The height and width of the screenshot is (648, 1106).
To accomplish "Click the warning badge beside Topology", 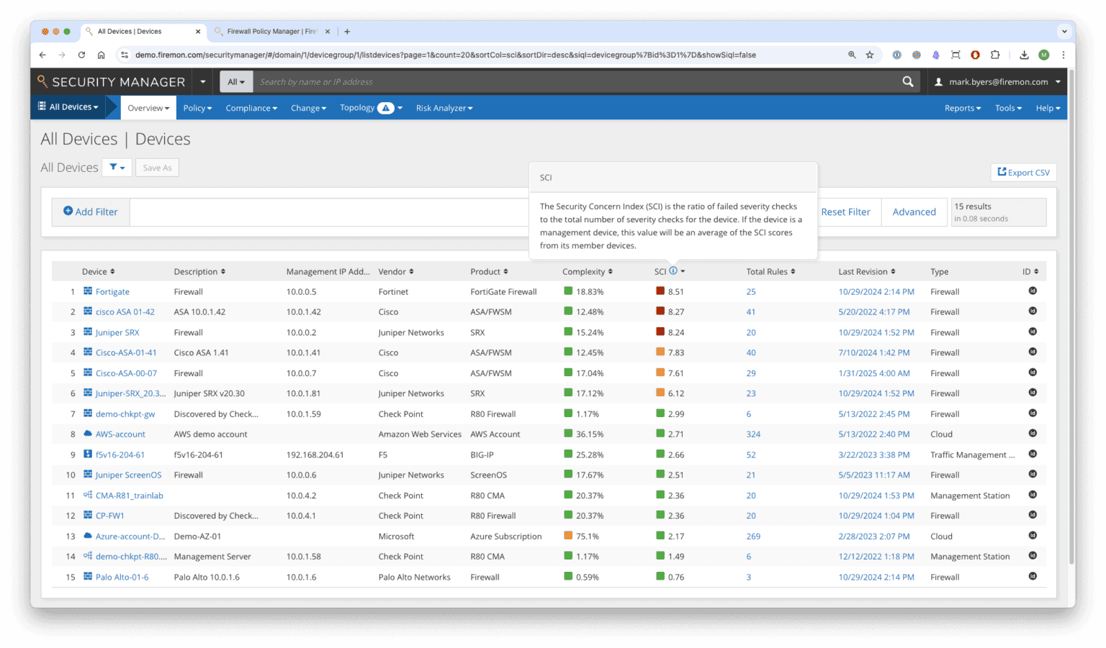I will point(386,107).
